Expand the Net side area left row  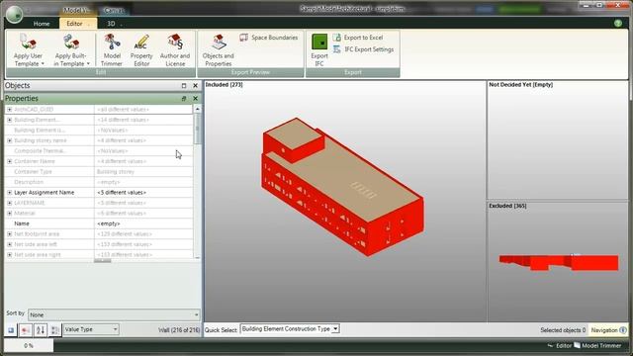tap(9, 244)
